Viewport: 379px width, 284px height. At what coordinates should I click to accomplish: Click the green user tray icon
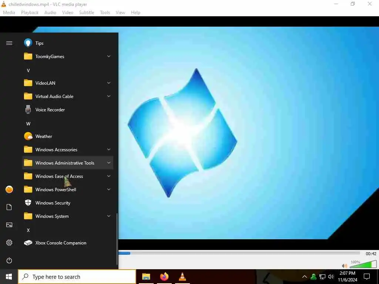[313, 277]
